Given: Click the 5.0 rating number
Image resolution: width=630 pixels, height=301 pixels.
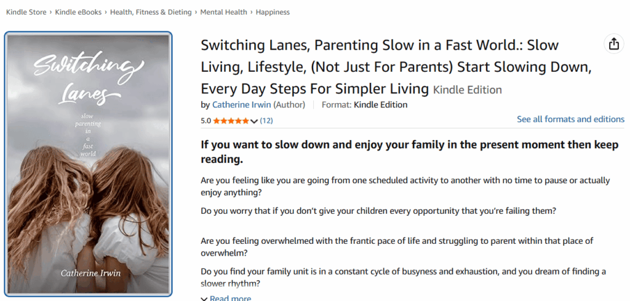Looking at the screenshot, I should point(205,120).
